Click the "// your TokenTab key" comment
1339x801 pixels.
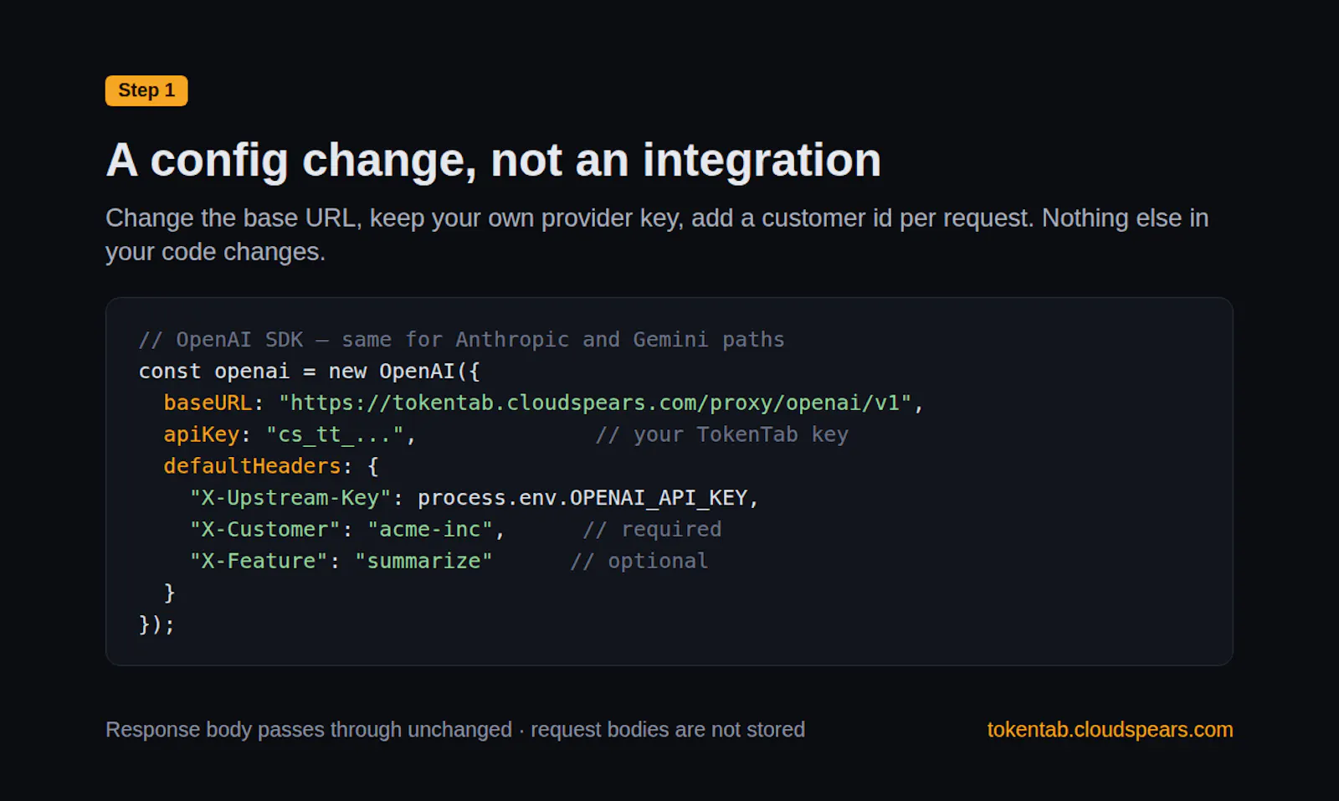coord(722,434)
